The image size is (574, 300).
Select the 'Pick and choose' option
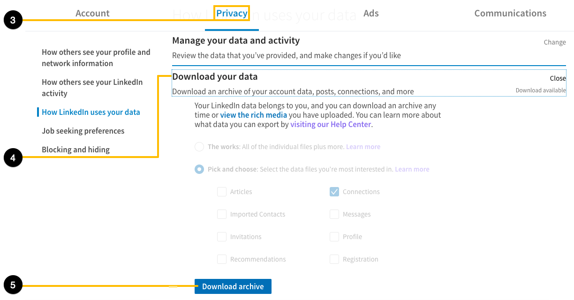click(199, 169)
